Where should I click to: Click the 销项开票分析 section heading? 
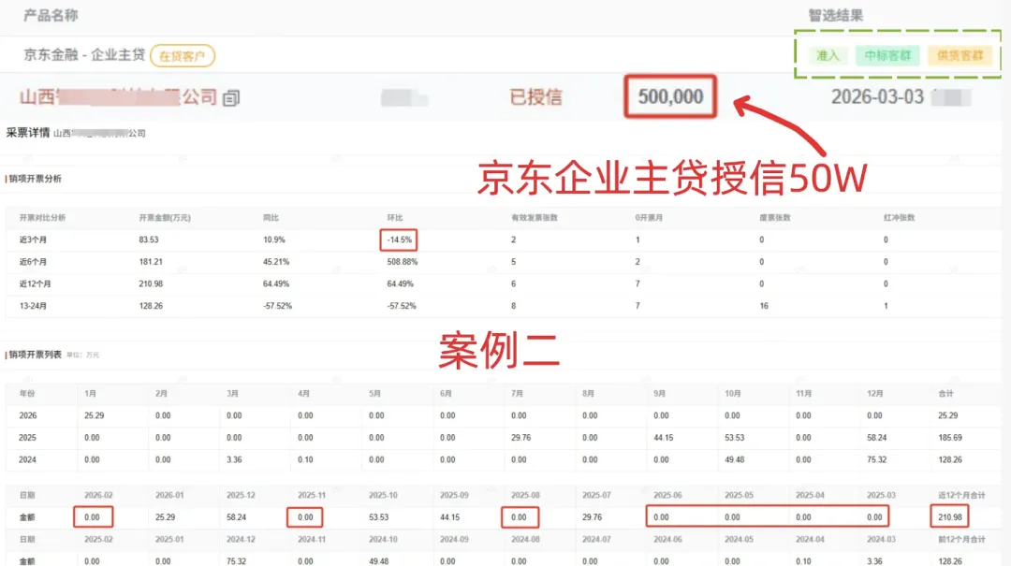(x=36, y=179)
